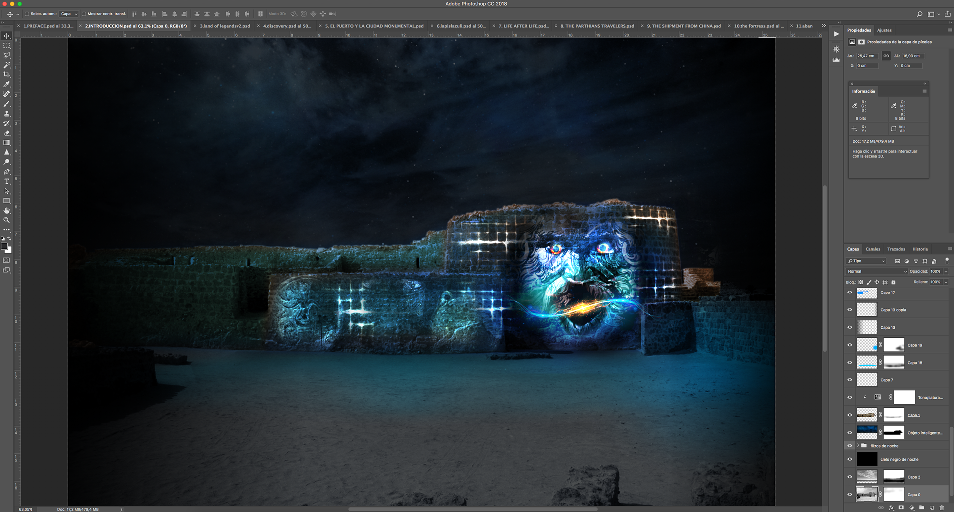
Task: Create a new layer icon
Action: 932,508
